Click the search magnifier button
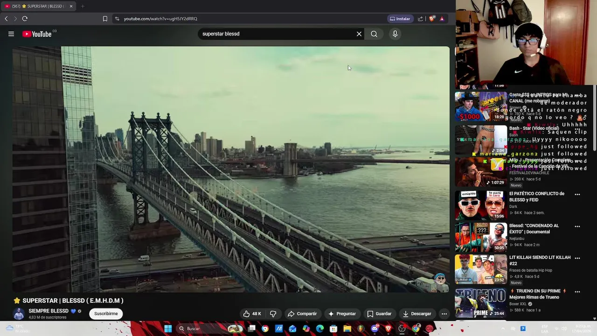 (x=374, y=34)
